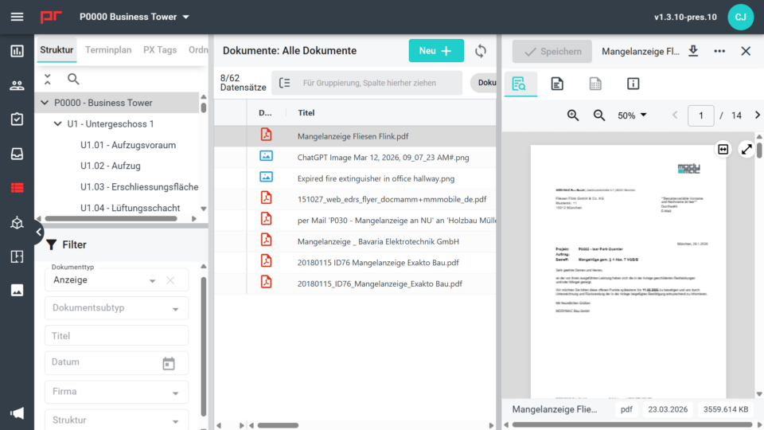Viewport: 764px width, 430px height.
Task: Open the dashboard chart icon in sidebar
Action: (x=17, y=51)
